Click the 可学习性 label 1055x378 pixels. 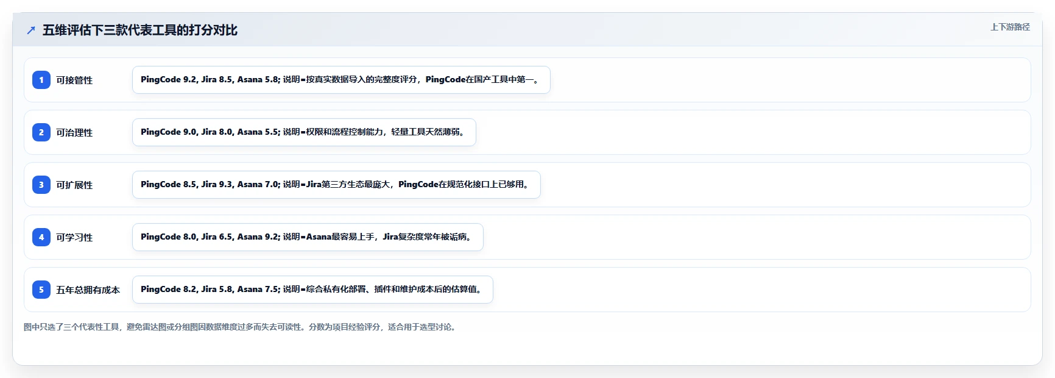(x=74, y=237)
